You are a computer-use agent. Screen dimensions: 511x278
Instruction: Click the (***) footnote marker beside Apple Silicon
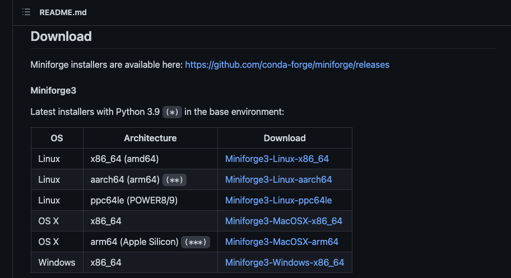click(196, 242)
